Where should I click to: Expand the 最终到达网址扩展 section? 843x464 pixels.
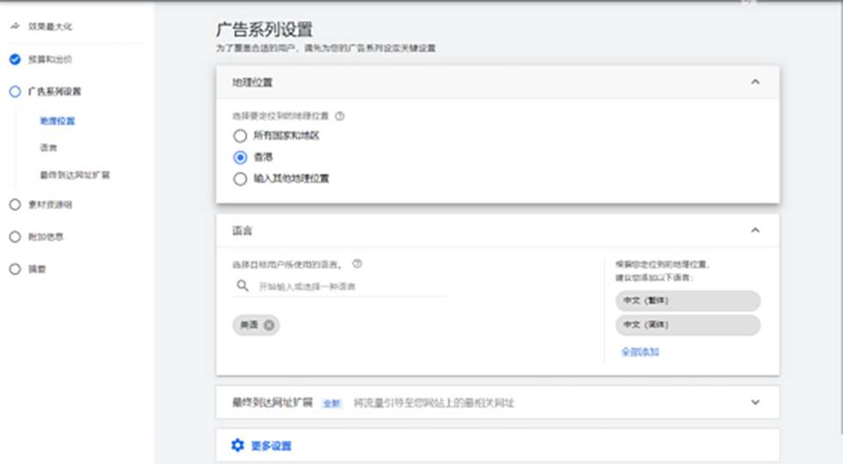(755, 402)
